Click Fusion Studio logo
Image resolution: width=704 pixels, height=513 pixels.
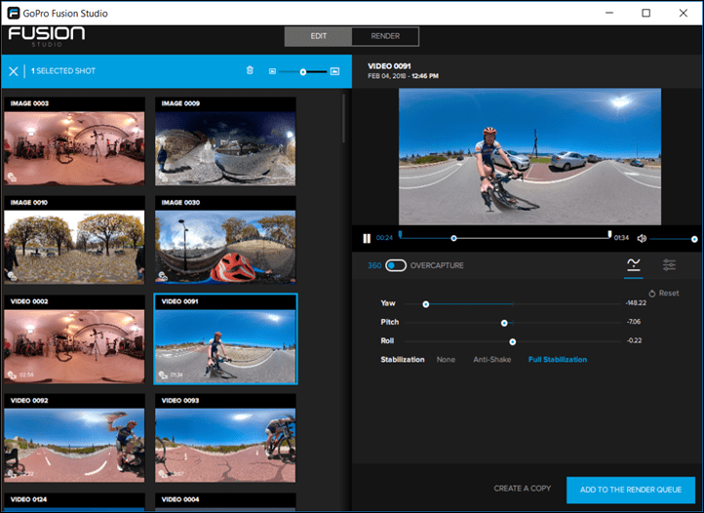[x=46, y=36]
